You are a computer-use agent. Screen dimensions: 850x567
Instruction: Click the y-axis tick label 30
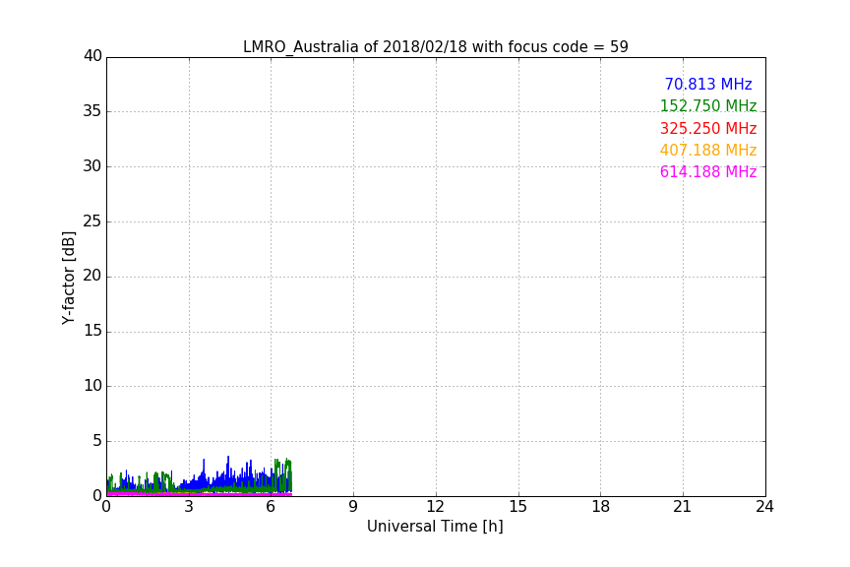[x=92, y=166]
